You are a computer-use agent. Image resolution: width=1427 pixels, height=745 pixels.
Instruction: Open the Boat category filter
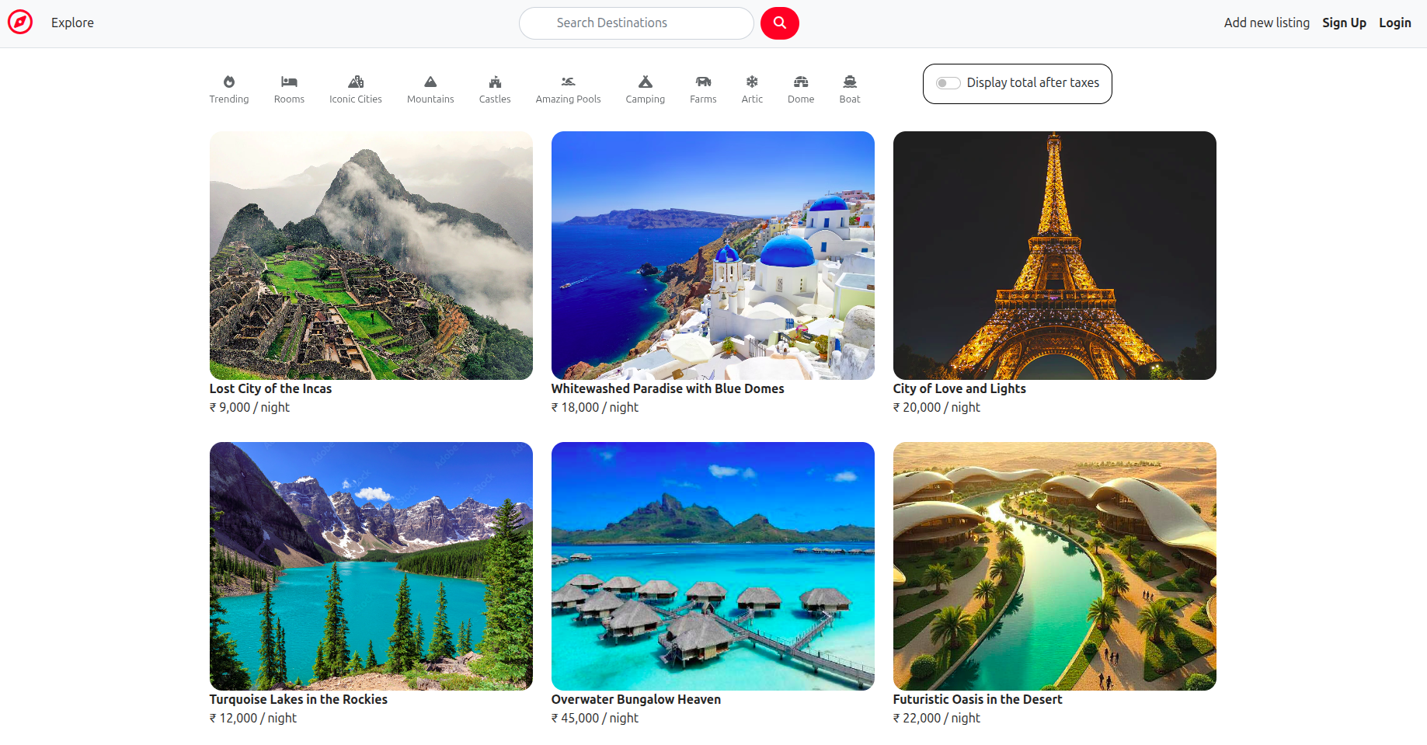click(x=850, y=88)
